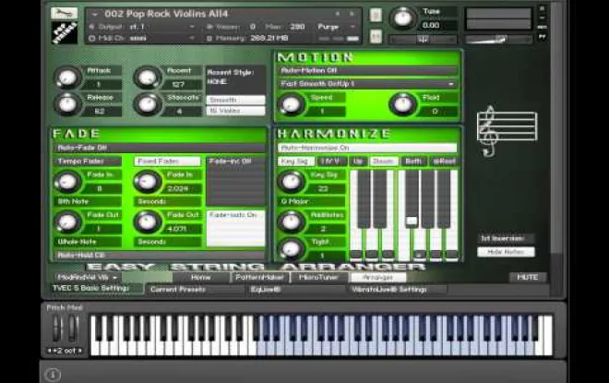This screenshot has height=383, width=609.
Task: Open the +2 oct keyboard octave selector
Action: coord(65,351)
